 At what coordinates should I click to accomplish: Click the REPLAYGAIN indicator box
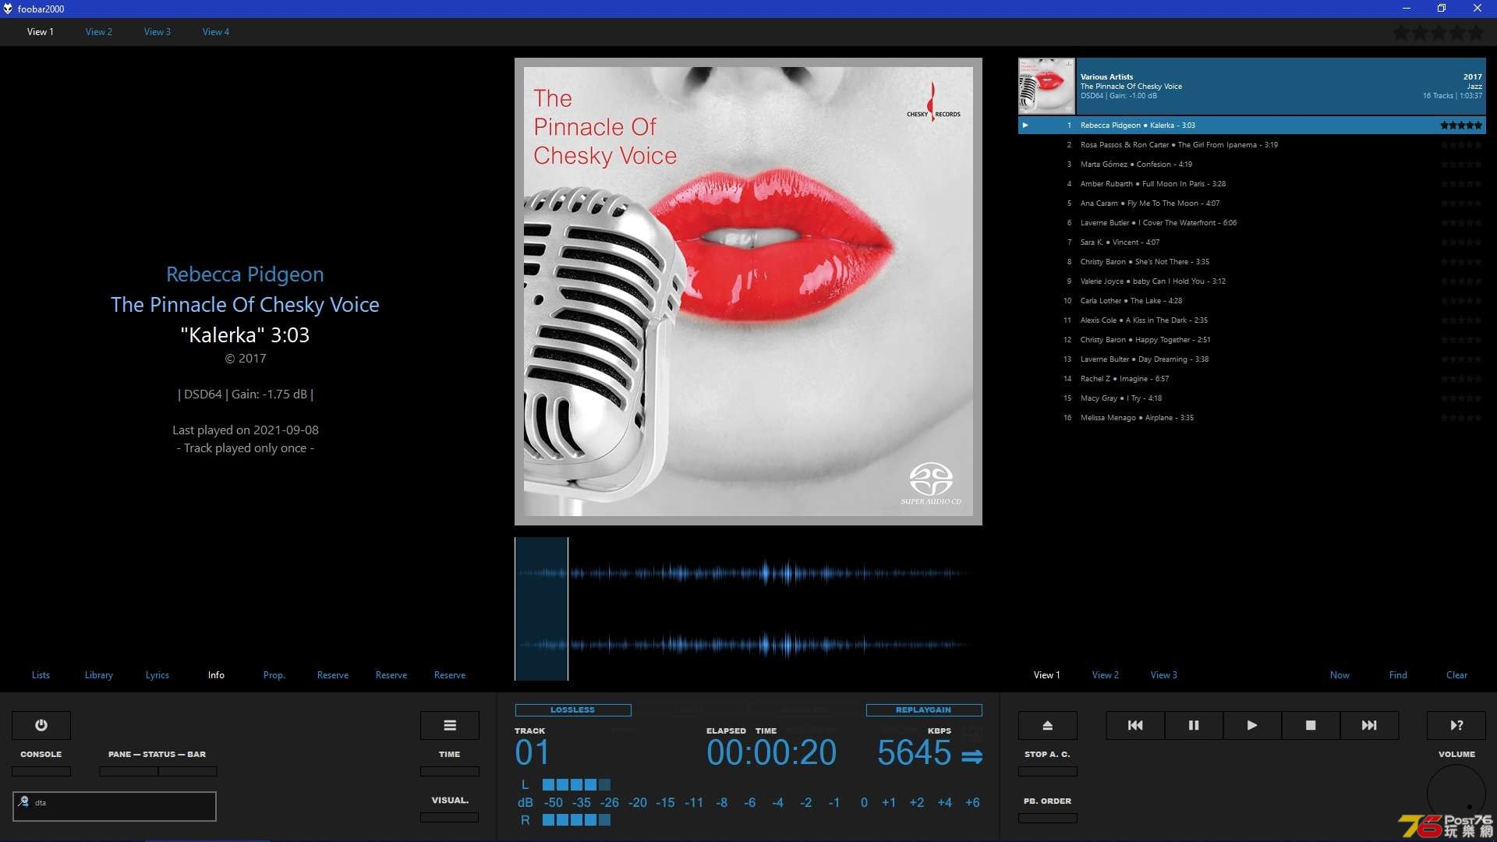click(x=924, y=710)
